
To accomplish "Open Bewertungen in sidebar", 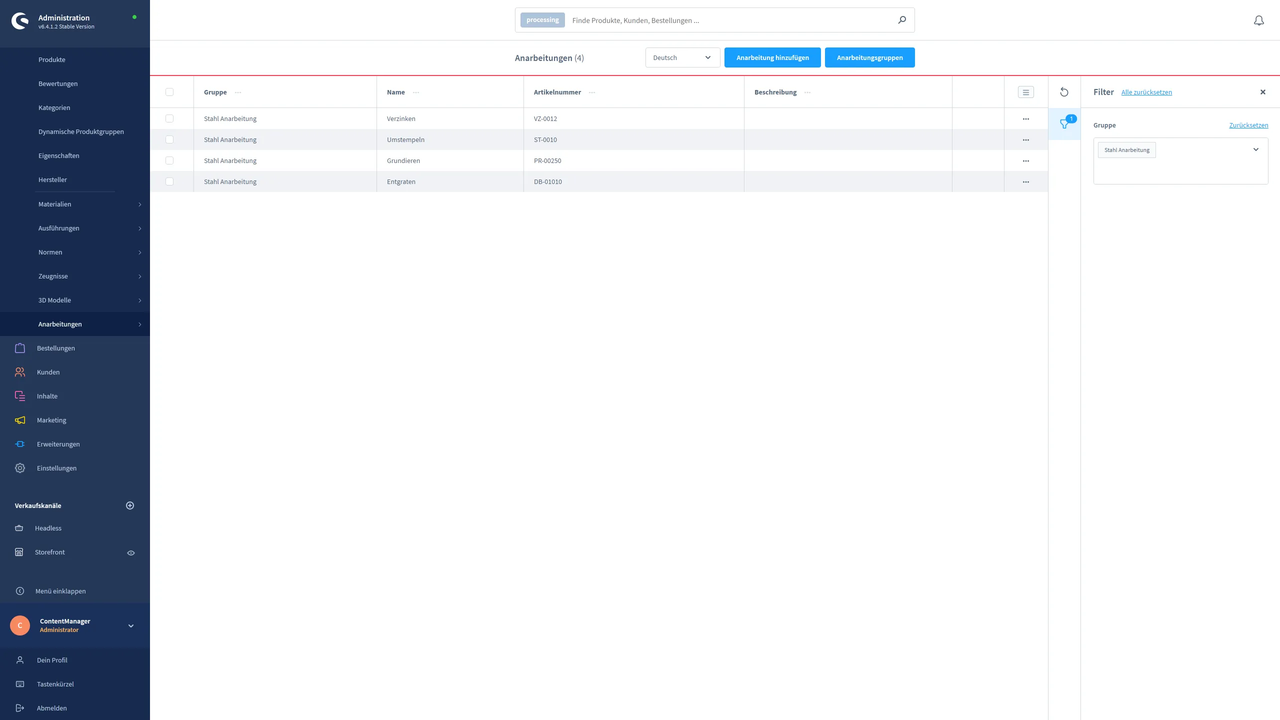I will click(58, 83).
